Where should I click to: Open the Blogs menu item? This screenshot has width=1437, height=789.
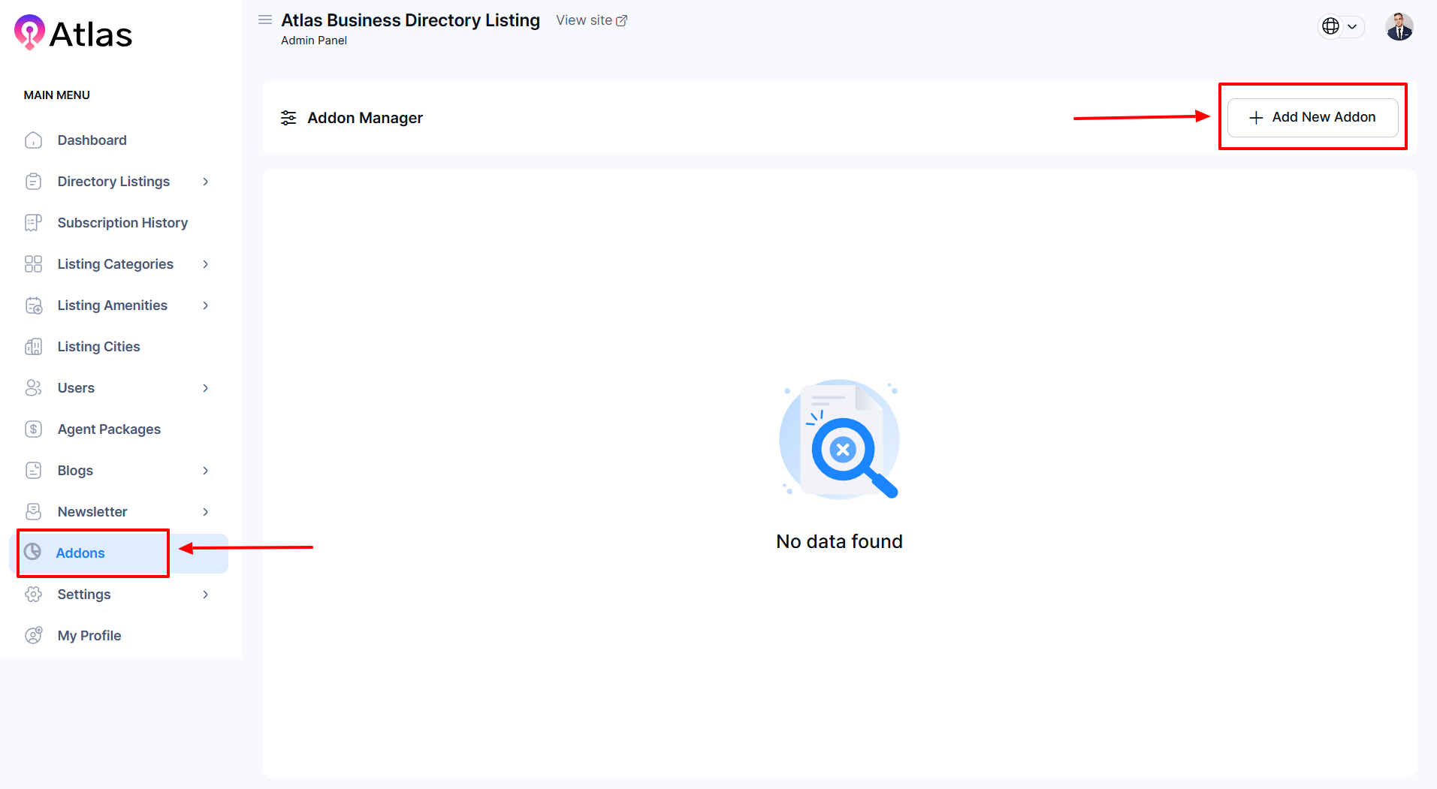75,471
